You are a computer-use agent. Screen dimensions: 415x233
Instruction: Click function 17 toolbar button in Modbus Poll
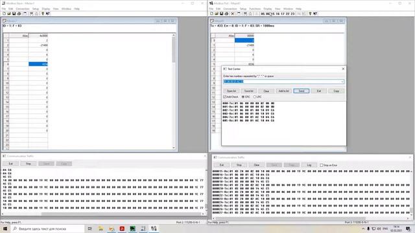coord(283,14)
